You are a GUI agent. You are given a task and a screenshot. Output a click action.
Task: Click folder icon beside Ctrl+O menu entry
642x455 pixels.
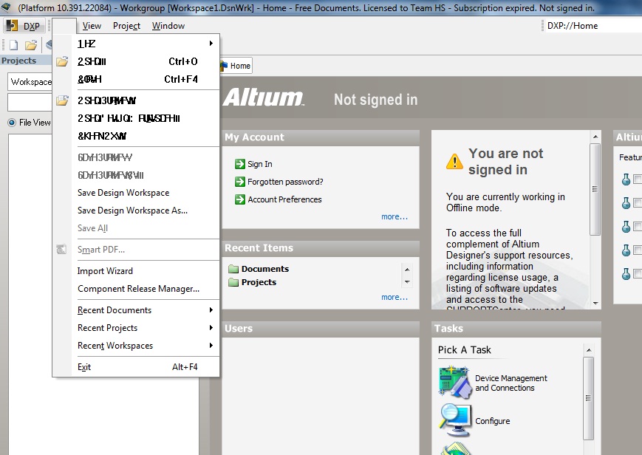coord(62,61)
